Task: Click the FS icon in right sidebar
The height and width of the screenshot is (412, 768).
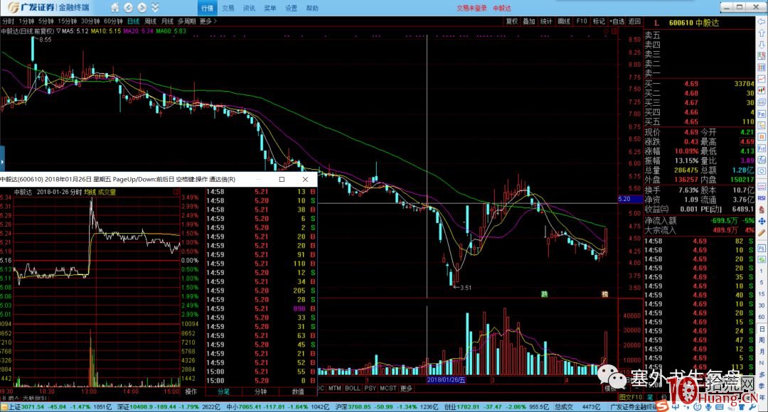Action: (762, 248)
